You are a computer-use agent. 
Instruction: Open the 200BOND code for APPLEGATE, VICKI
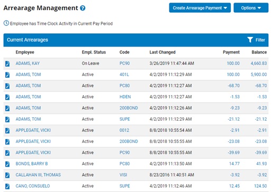[x=129, y=141]
